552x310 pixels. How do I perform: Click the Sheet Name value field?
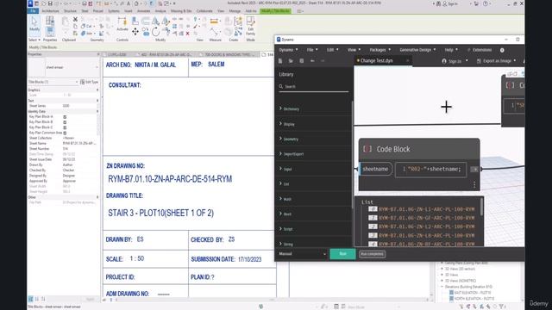coord(80,144)
